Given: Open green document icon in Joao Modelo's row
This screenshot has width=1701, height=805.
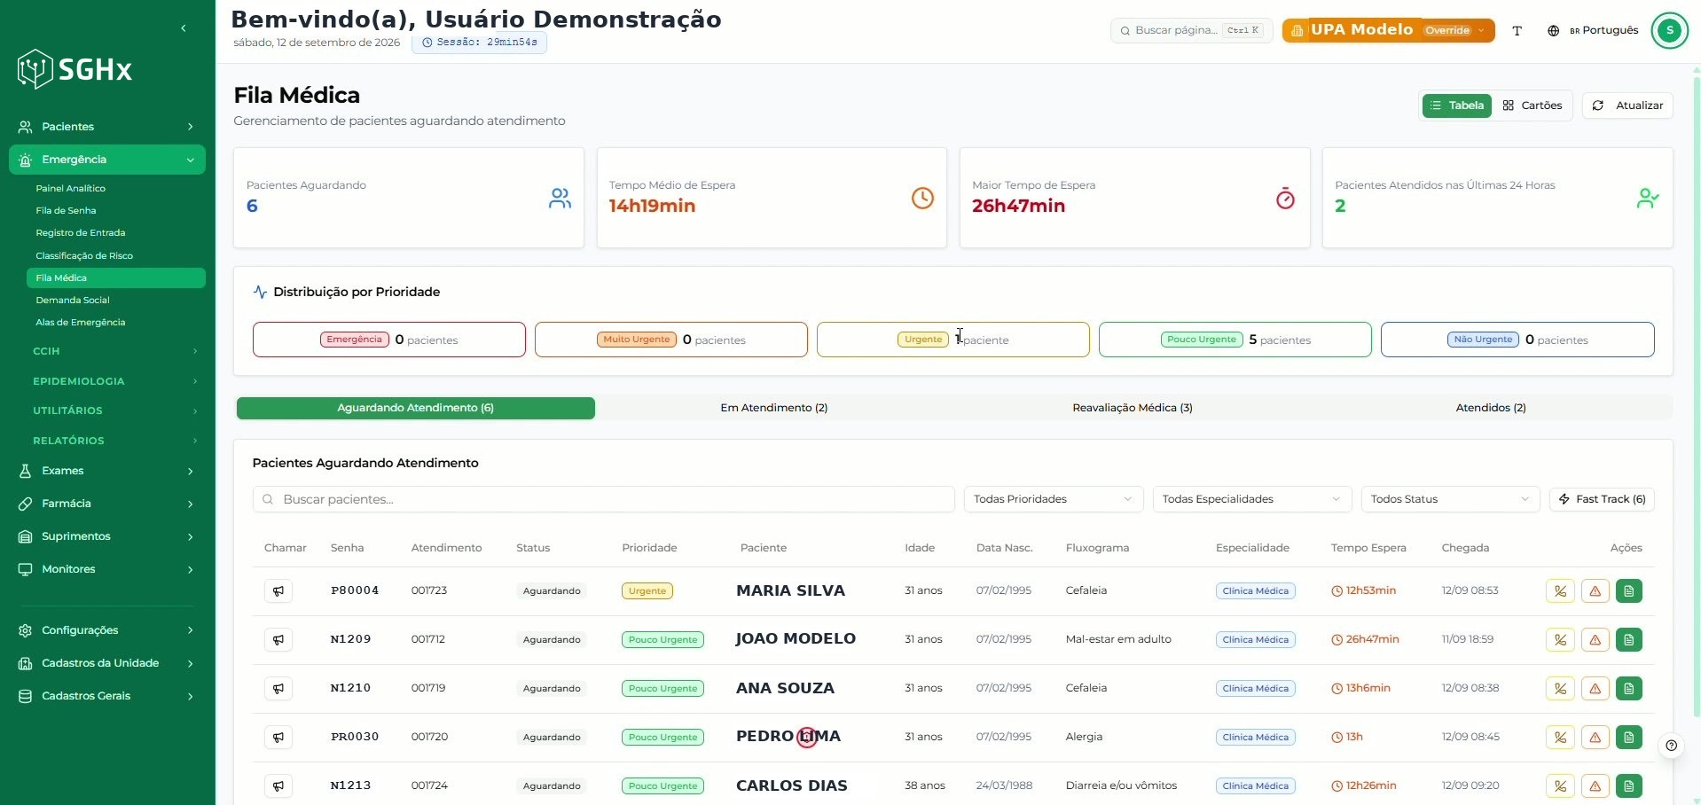Looking at the screenshot, I should (x=1629, y=640).
